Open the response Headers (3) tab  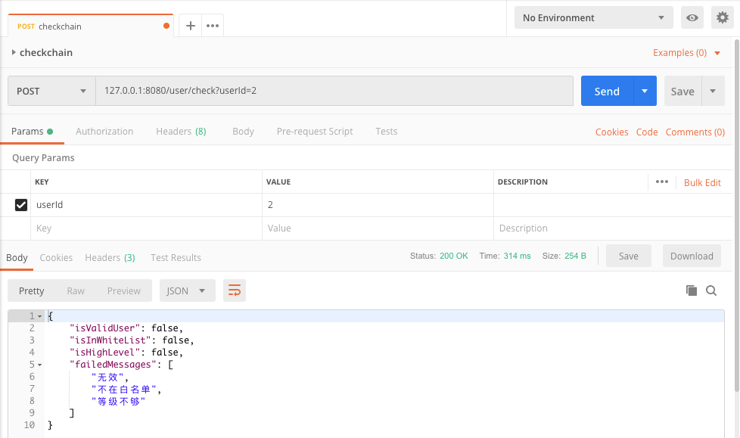coord(110,258)
